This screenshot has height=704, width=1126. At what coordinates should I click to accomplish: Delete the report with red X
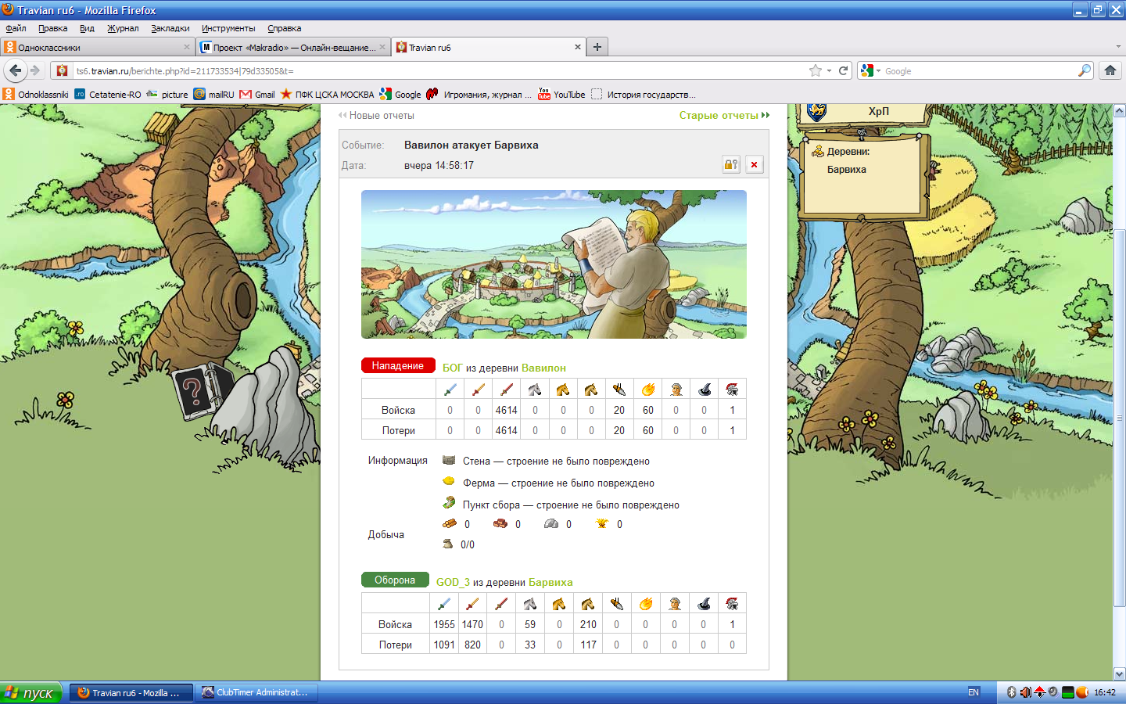pos(754,164)
